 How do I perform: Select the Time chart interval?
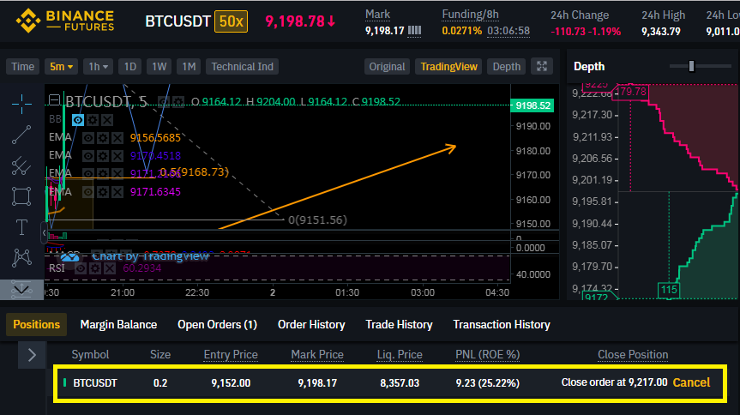(x=22, y=67)
